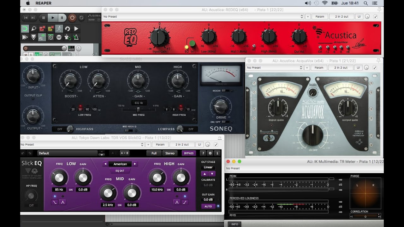
Task: Toggle the repeat loop button in the transport
Action: pos(81,18)
